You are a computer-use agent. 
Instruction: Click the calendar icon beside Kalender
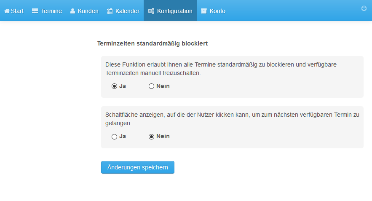(x=110, y=11)
